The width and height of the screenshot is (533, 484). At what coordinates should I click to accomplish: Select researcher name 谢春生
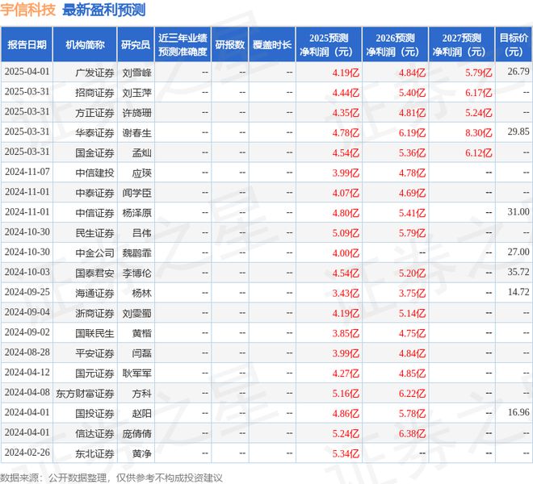click(136, 133)
